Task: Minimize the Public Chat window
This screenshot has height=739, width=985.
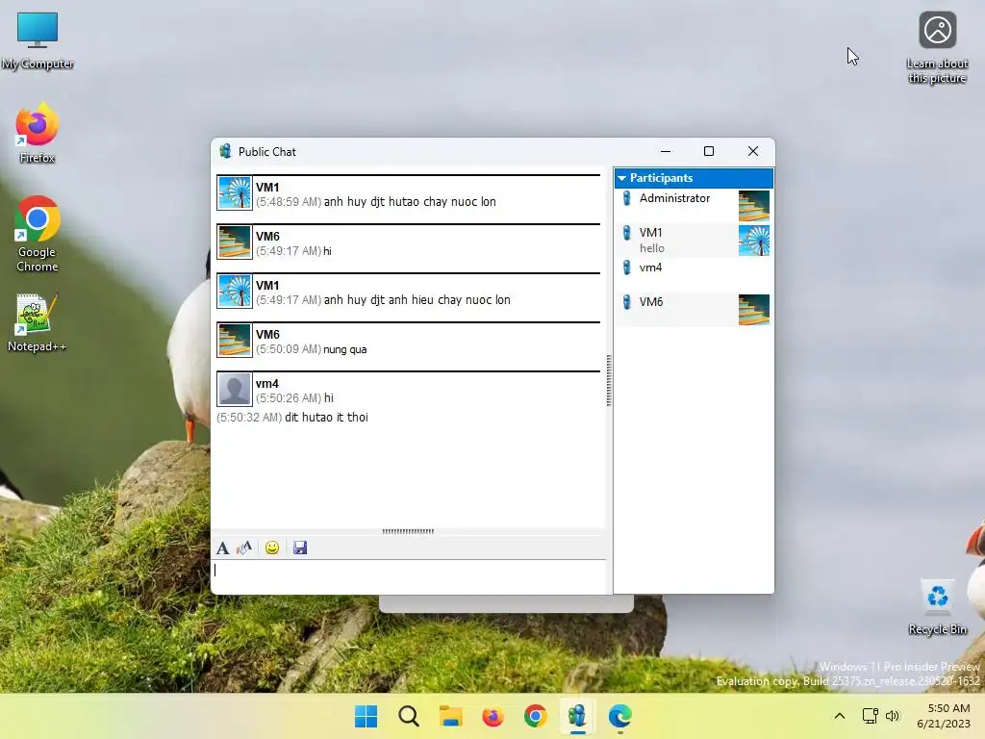Action: [x=666, y=151]
